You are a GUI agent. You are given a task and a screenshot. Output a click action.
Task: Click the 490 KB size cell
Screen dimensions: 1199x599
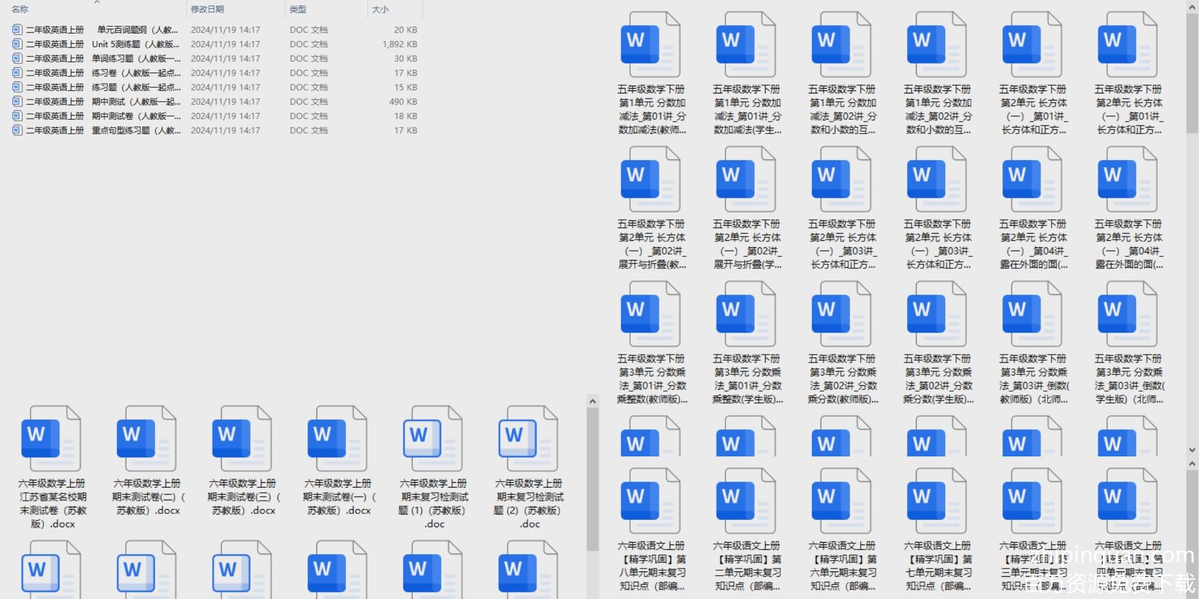pyautogui.click(x=403, y=101)
